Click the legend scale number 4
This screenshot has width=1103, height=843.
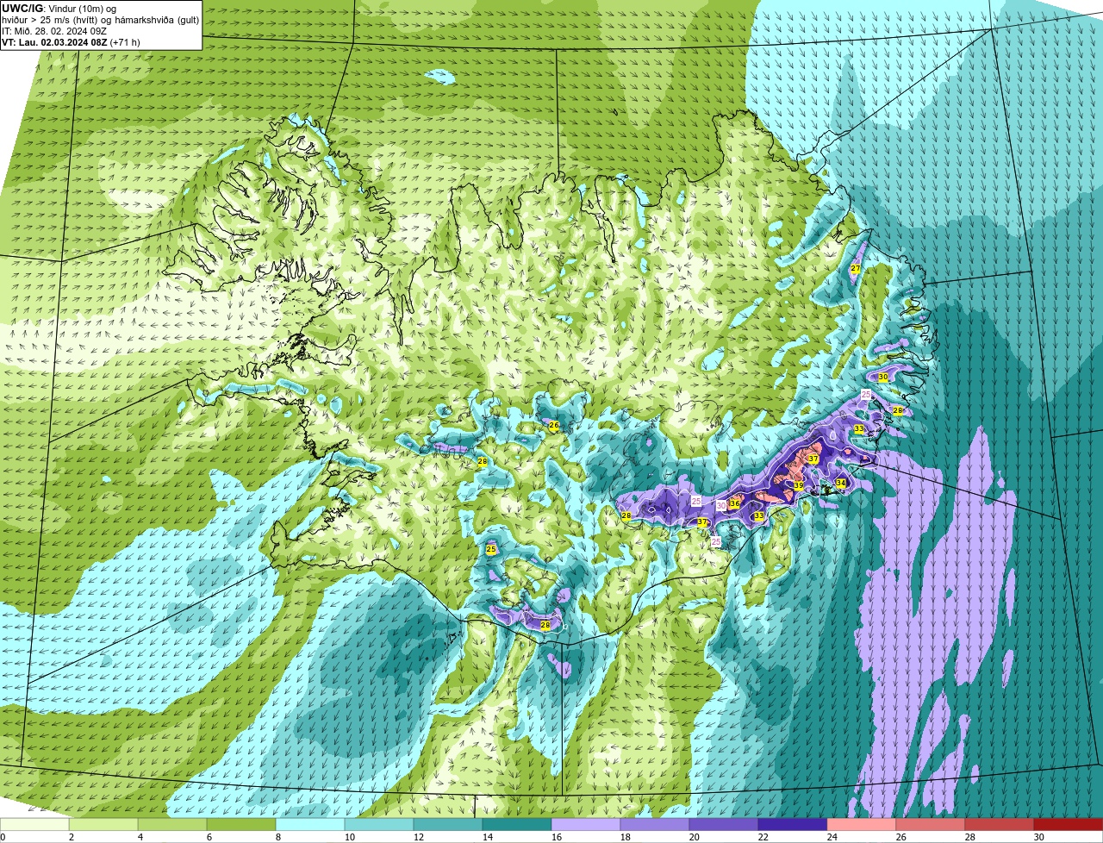tap(140, 837)
